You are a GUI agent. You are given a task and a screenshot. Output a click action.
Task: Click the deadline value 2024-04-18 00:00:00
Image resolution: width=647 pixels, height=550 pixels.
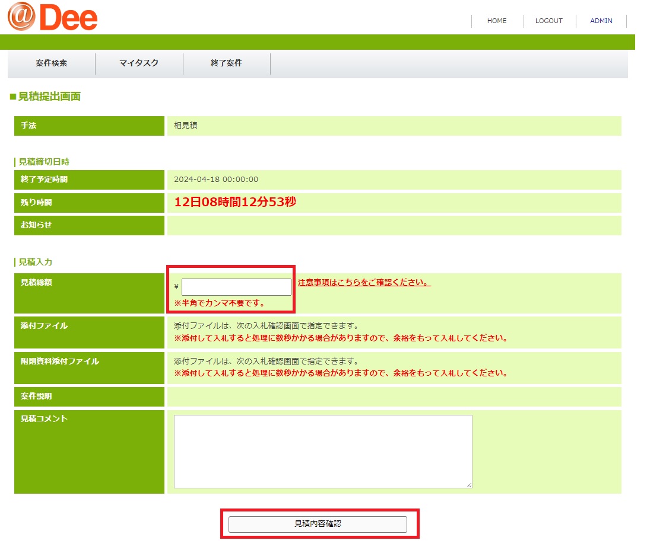pos(216,179)
